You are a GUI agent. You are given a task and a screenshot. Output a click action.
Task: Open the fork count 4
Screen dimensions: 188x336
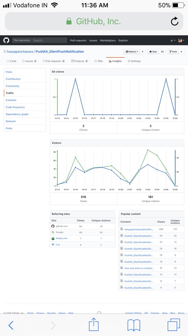(x=181, y=52)
